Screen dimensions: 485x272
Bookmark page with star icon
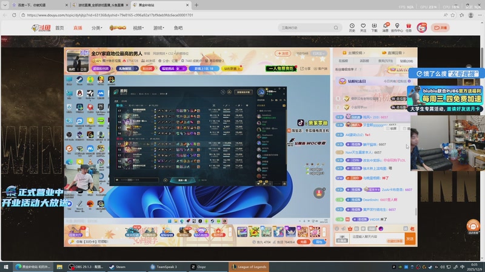(x=453, y=15)
